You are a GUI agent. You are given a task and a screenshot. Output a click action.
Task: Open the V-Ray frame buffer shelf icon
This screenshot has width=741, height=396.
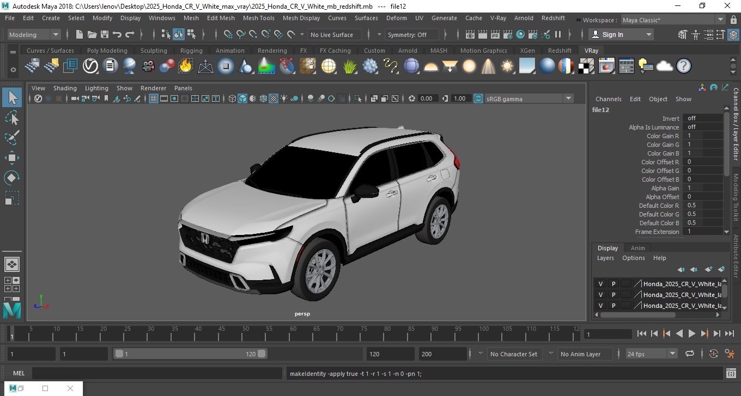606,66
